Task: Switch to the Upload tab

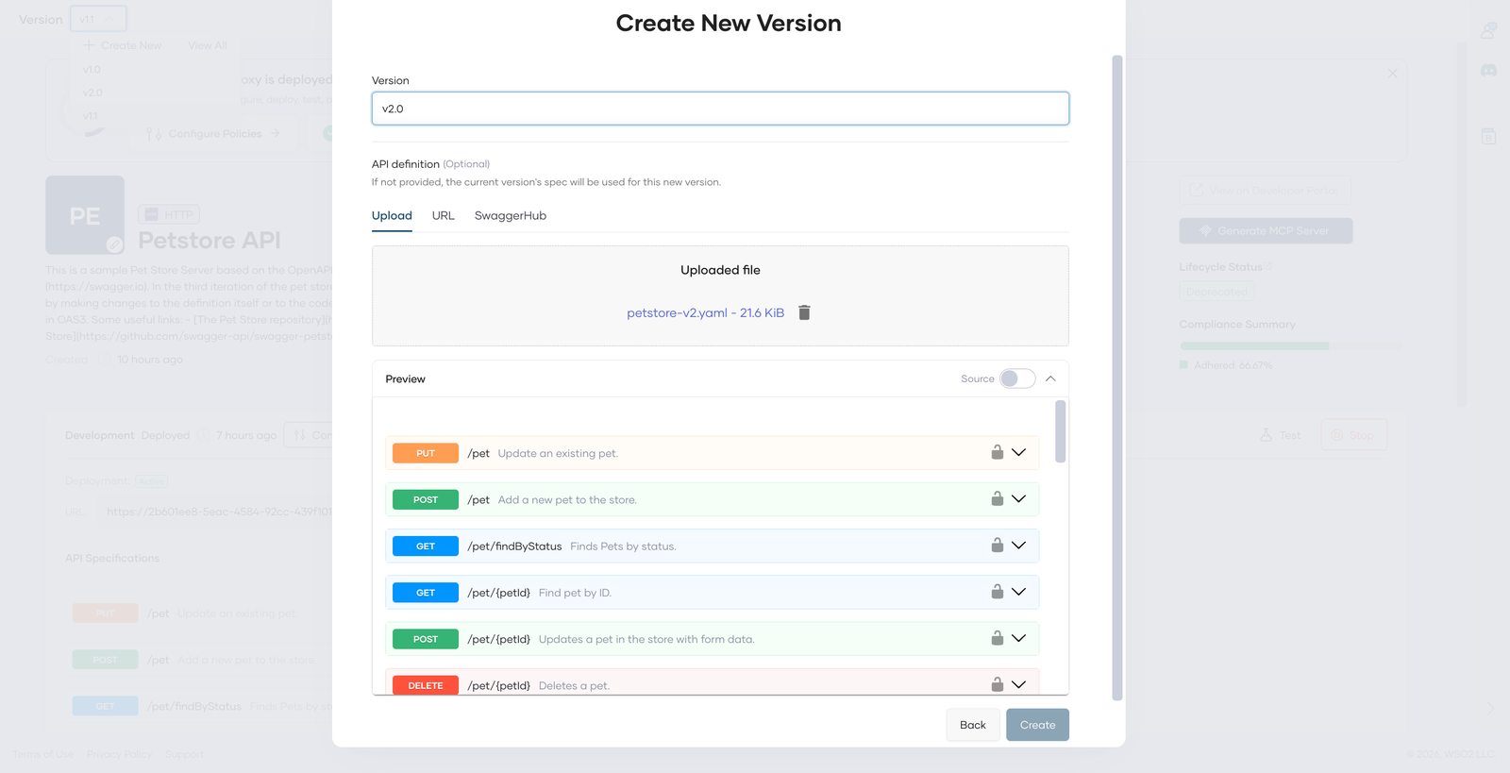Action: coord(392,215)
